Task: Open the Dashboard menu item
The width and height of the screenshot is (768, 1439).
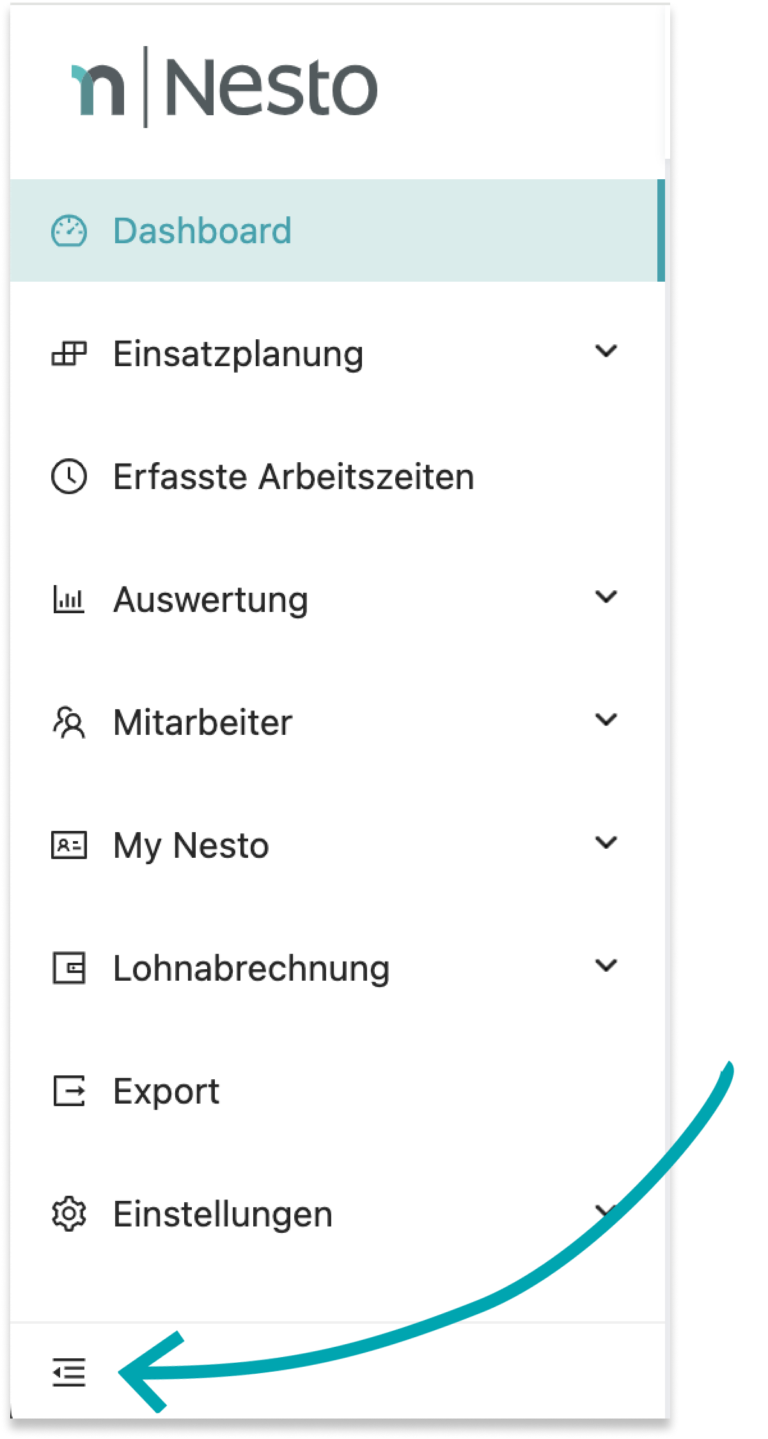Action: (202, 231)
